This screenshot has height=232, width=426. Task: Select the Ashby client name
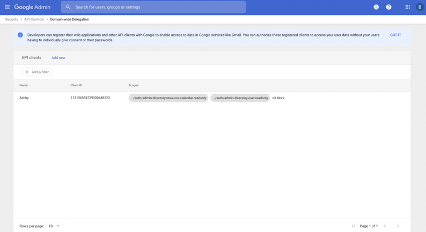pos(24,98)
